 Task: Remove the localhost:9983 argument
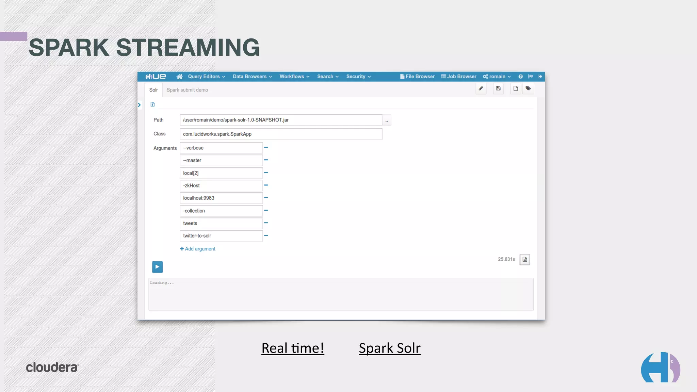coord(266,198)
